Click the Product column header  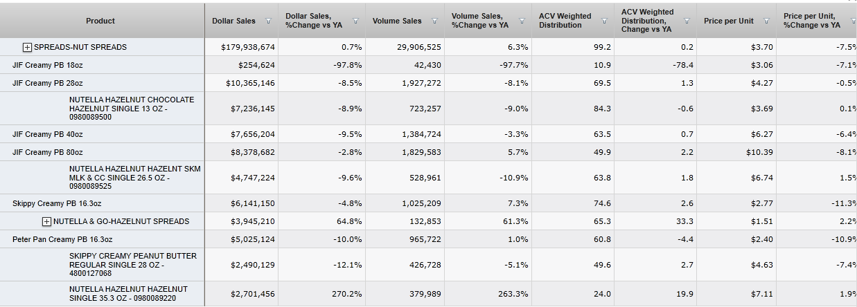[100, 21]
